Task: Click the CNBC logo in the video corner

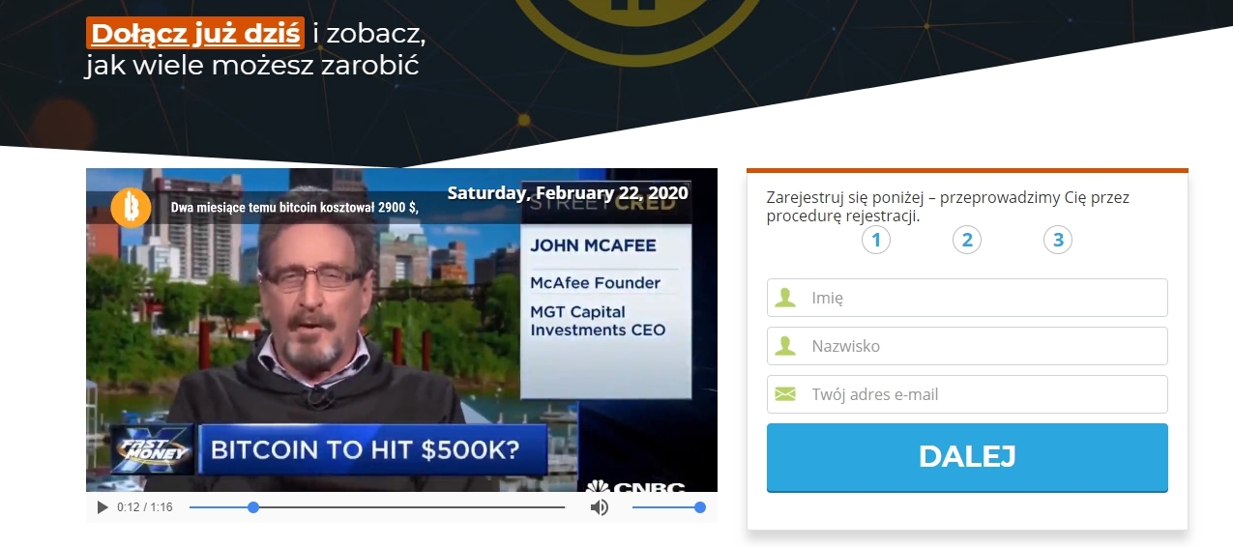Action: click(x=636, y=485)
